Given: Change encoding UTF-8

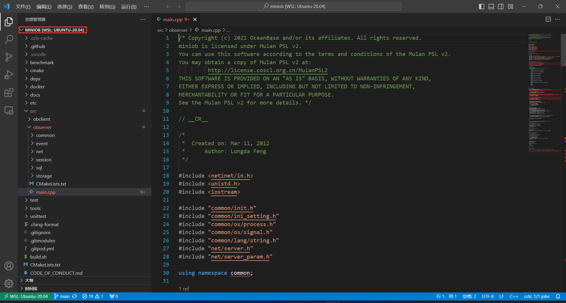Looking at the screenshot, I should click(488, 296).
